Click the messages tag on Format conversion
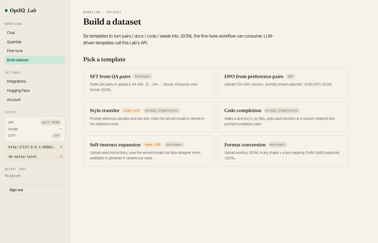Screen dimensions: 378x243 [278, 145]
